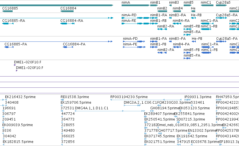The image size is (239, 146).
Task: Select the nimB1-RB transcript label
Action: (158, 21)
